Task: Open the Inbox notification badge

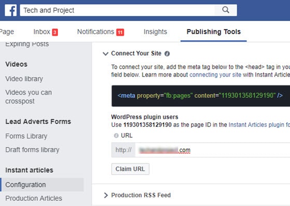Action: (x=55, y=32)
